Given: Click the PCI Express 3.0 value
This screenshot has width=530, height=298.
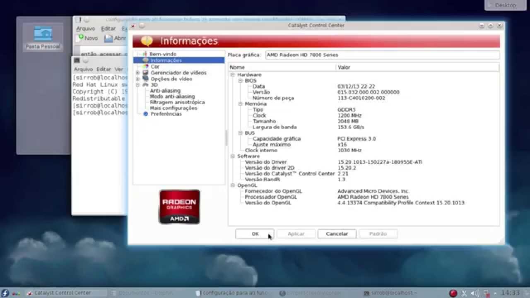Looking at the screenshot, I should point(357,139).
